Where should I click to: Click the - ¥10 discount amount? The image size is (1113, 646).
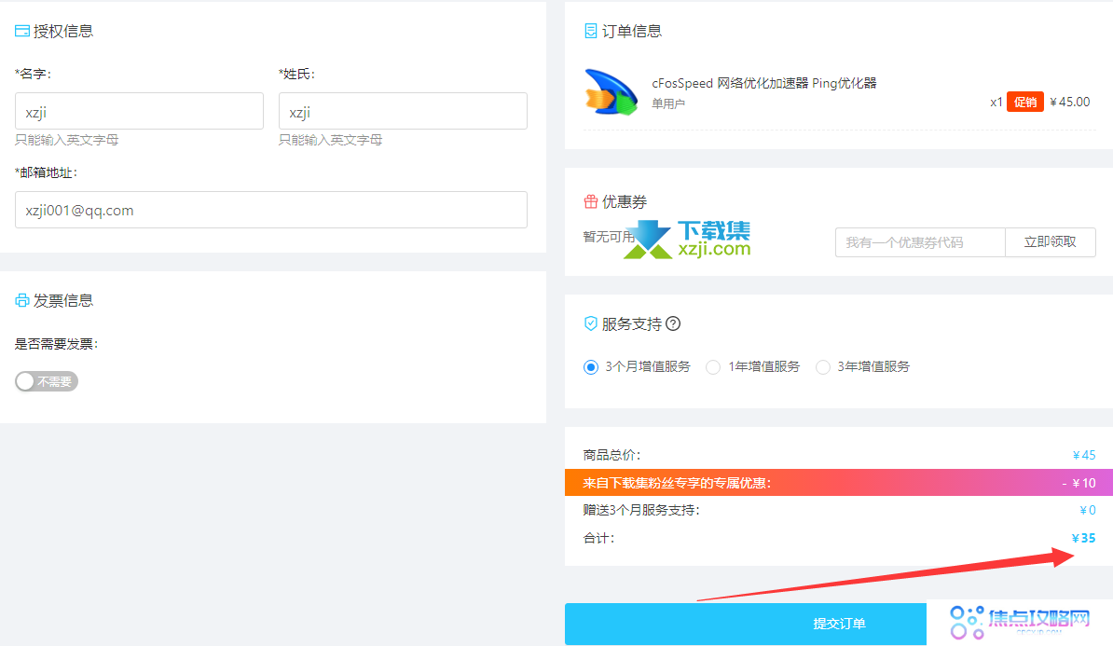pyautogui.click(x=1079, y=483)
